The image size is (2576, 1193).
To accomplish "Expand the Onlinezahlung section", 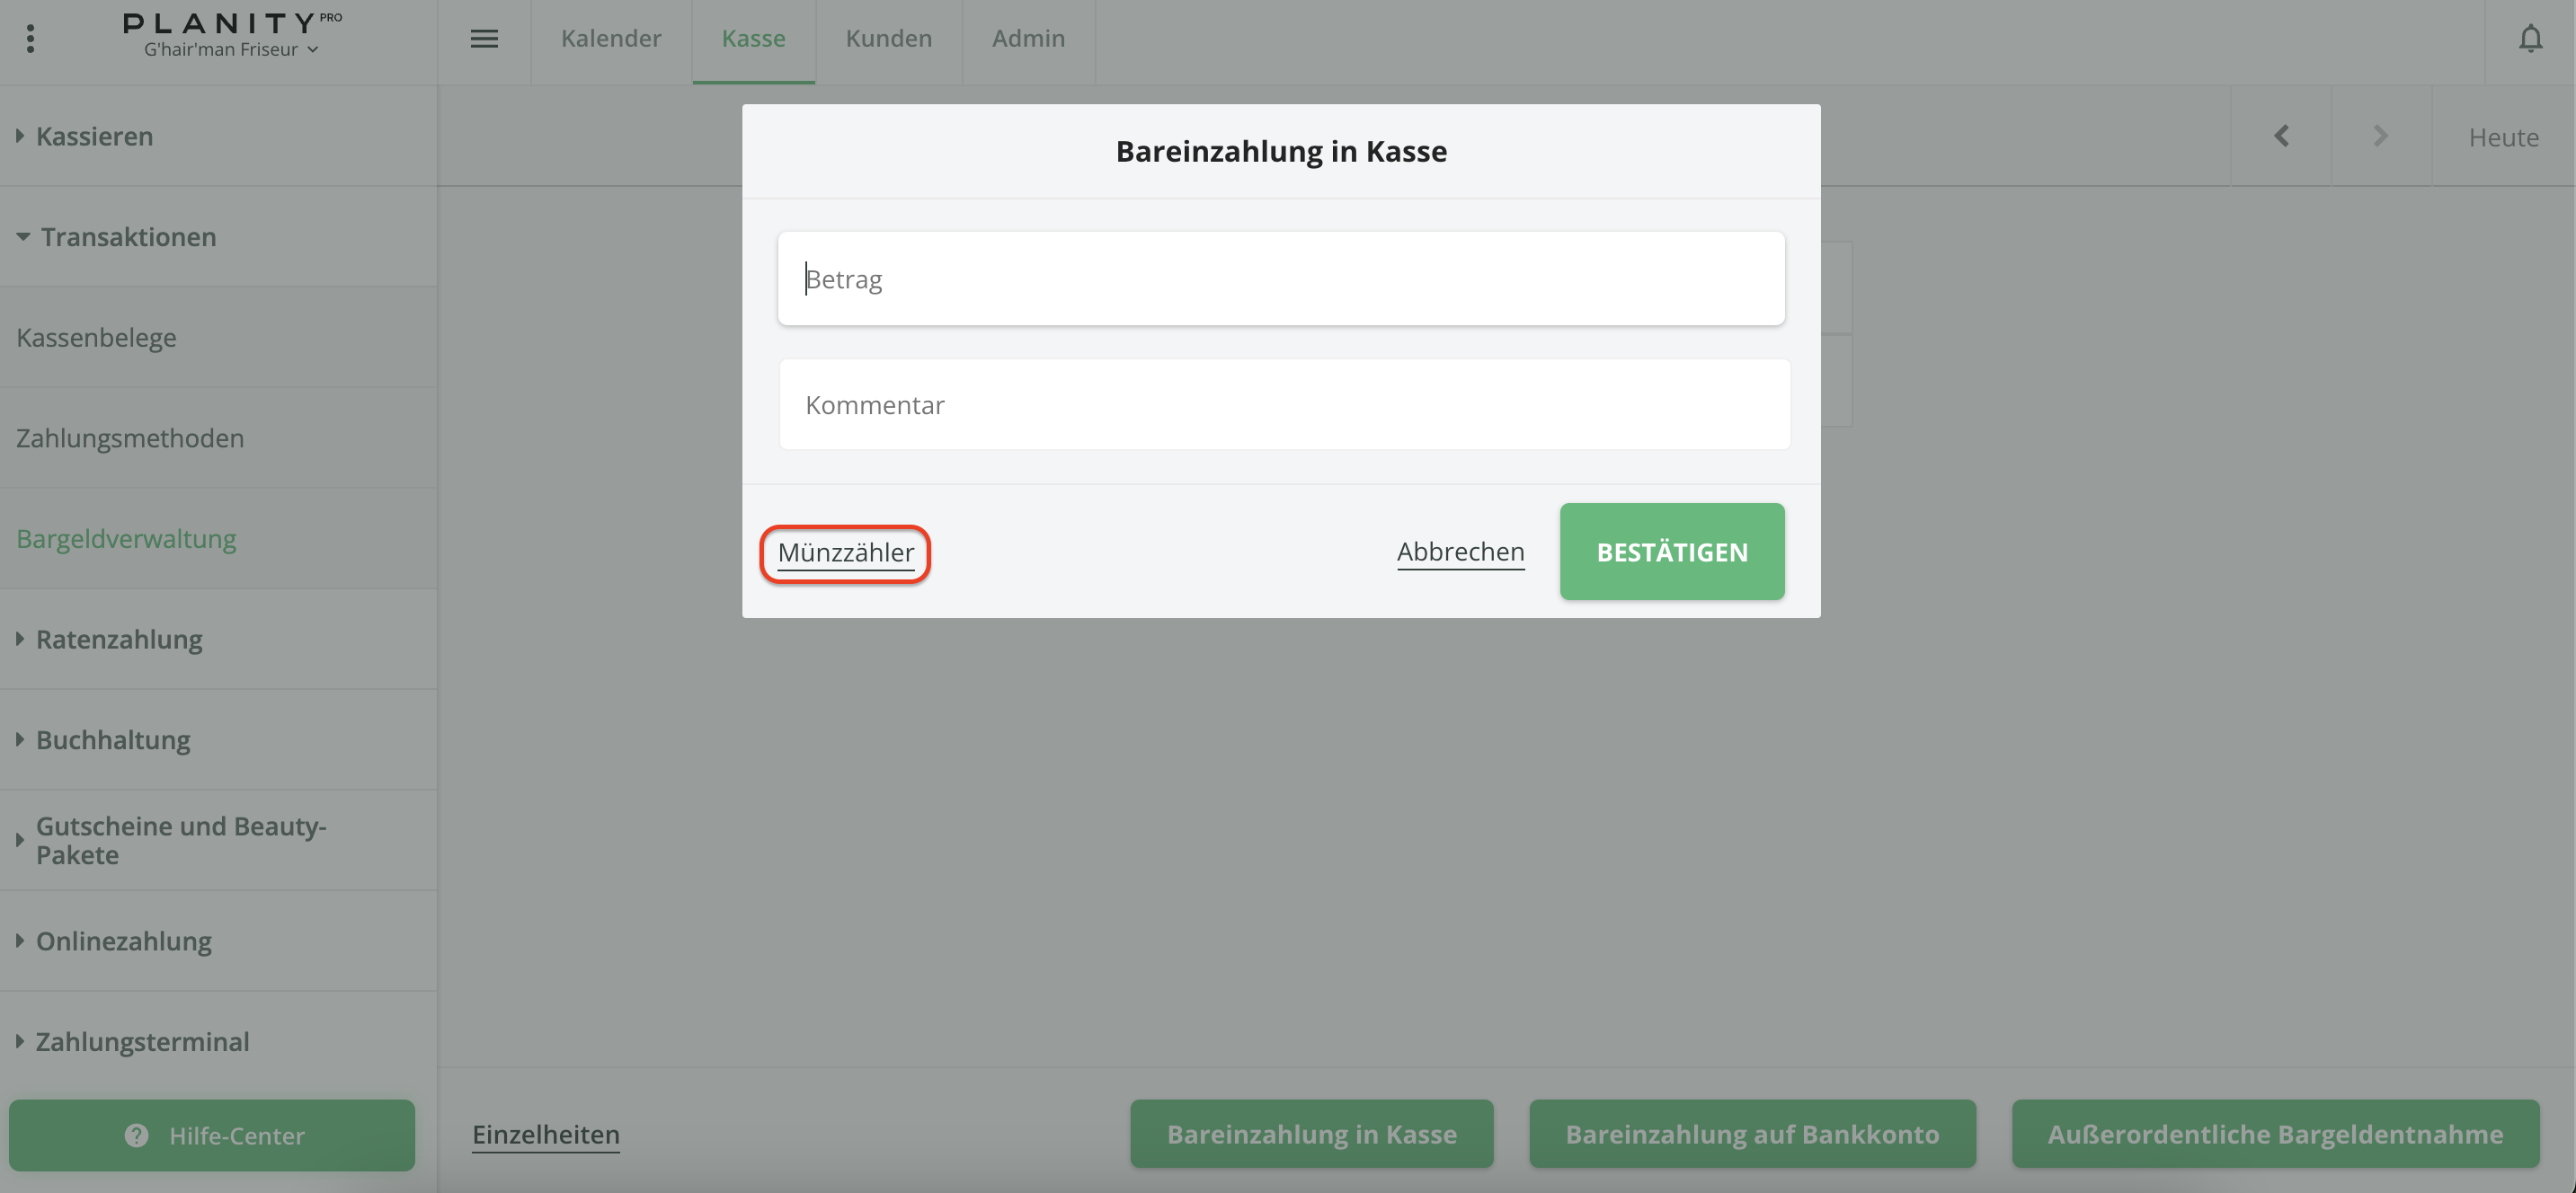I will [123, 941].
